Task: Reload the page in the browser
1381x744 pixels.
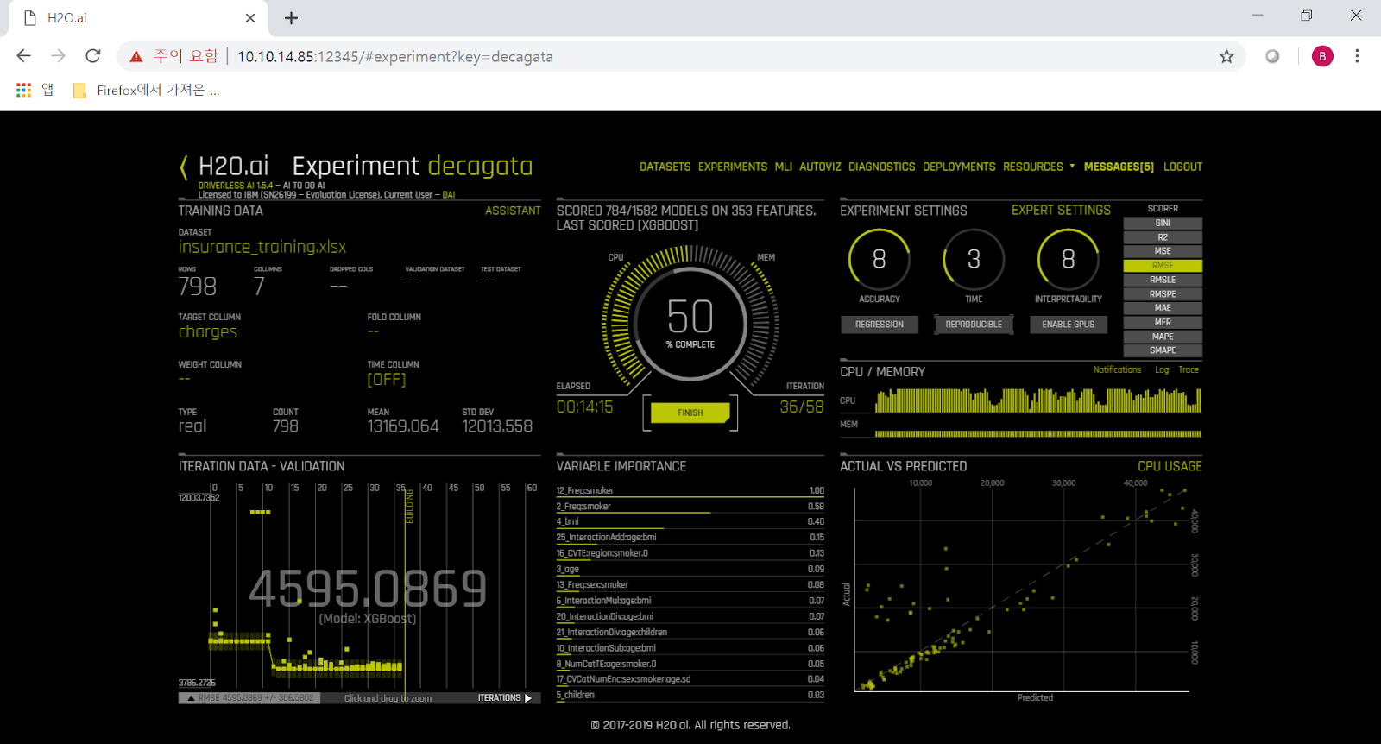Action: (93, 56)
